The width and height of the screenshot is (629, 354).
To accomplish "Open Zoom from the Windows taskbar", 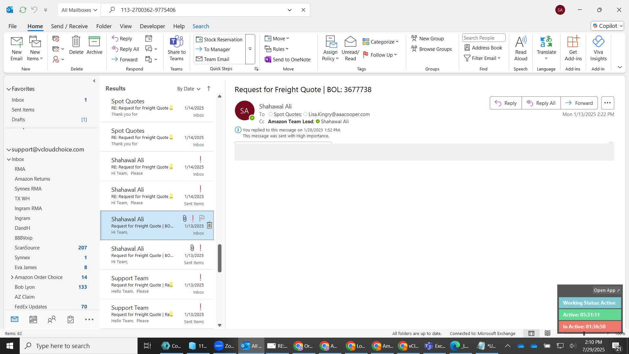I will [225, 346].
